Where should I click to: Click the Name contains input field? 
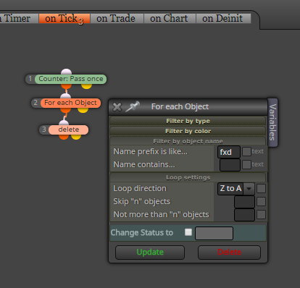[x=230, y=165]
